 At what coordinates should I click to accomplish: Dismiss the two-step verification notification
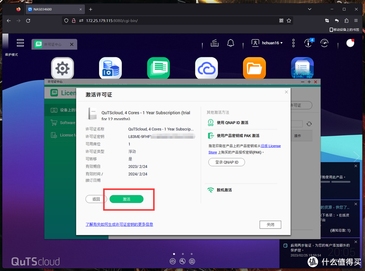pos(356,242)
